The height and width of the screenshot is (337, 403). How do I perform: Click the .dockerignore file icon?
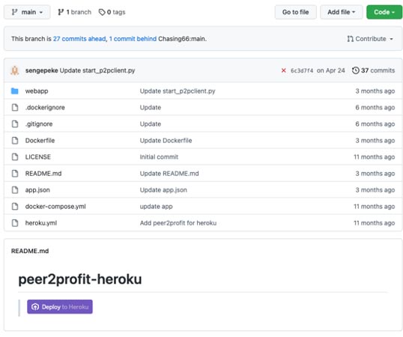coord(15,107)
